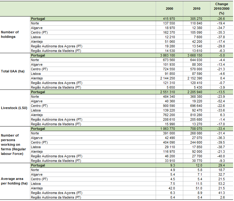
Task: Click the value 2 144 250 for Alentejo
Action: (168, 79)
